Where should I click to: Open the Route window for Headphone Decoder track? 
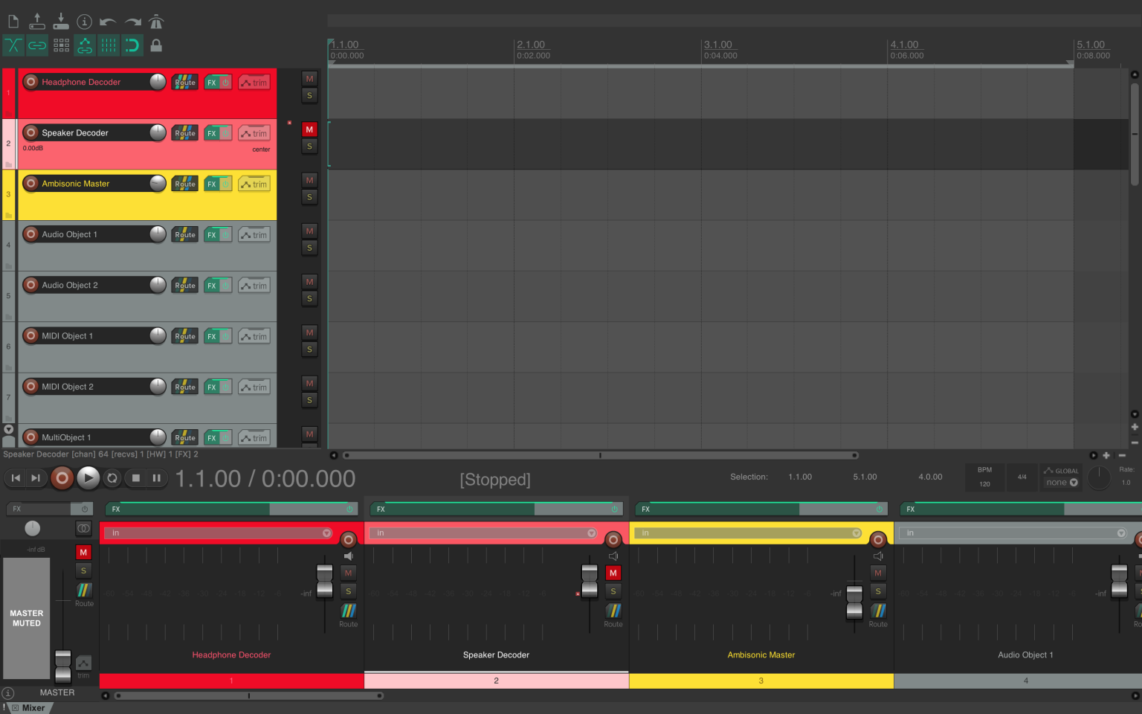coord(184,82)
